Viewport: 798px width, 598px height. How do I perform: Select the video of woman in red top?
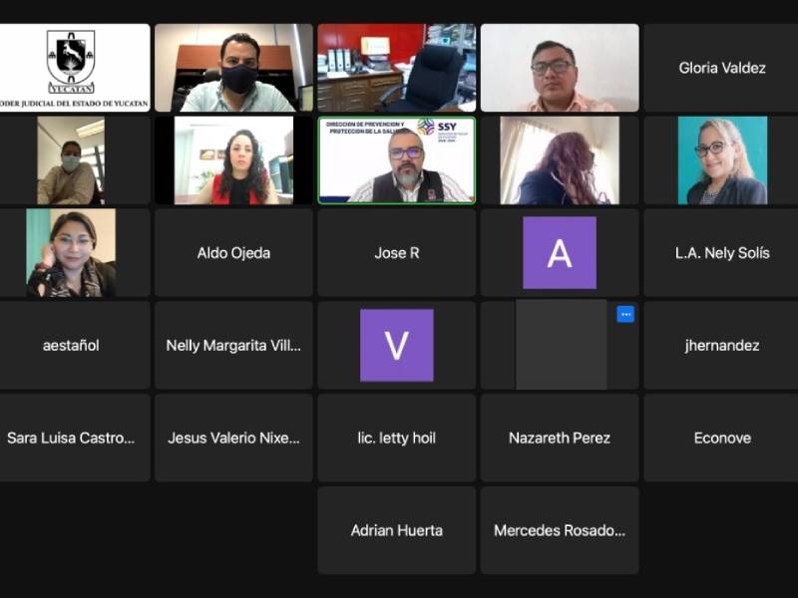233,160
